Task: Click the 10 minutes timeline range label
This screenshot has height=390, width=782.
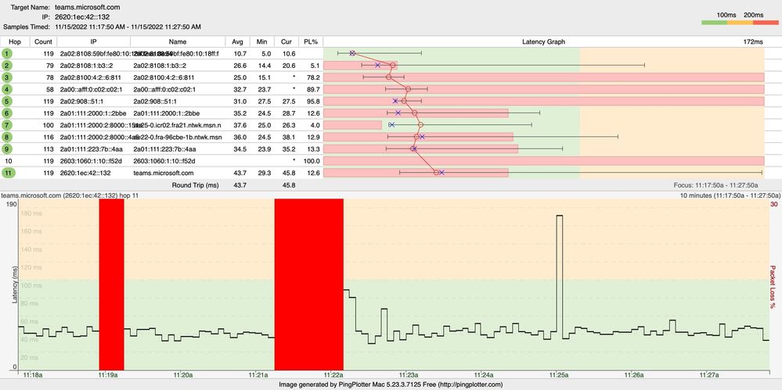Action: tap(730, 195)
